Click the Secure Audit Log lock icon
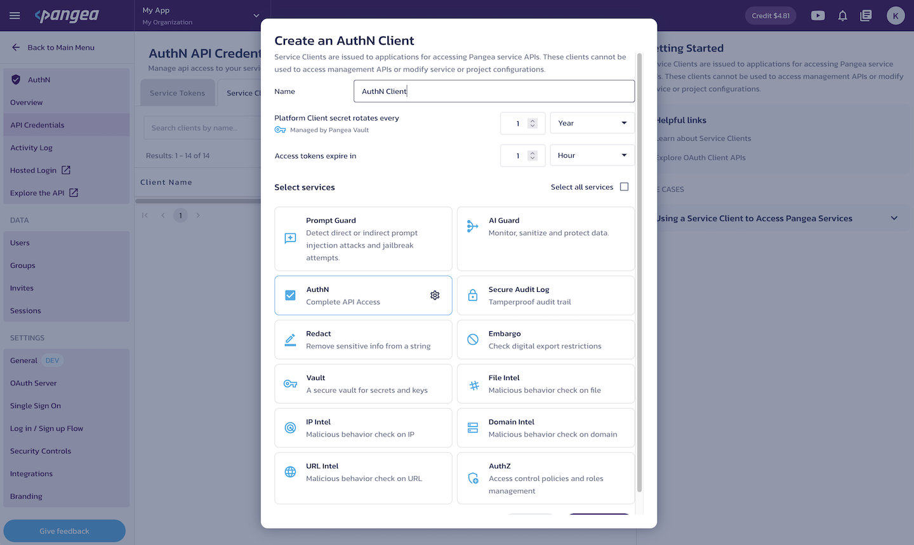This screenshot has width=914, height=545. click(x=473, y=295)
